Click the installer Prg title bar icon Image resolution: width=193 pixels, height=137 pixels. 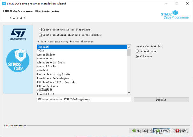[4, 4]
